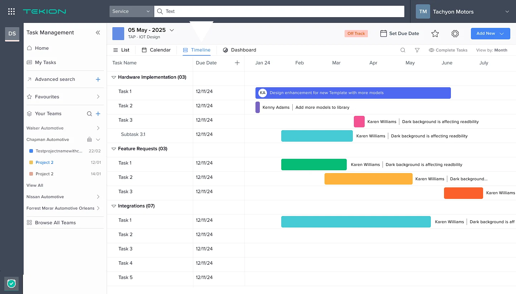
Task: Open Browse All Teams
Action: pyautogui.click(x=51, y=222)
